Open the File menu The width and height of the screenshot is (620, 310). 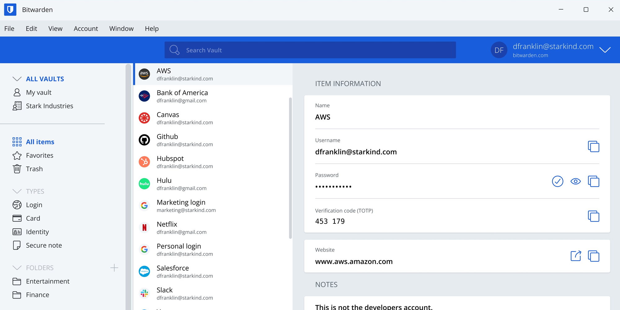9,29
